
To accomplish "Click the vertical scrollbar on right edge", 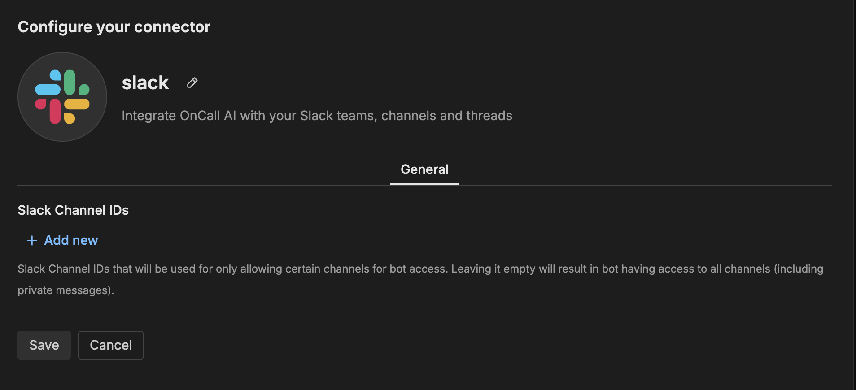I will 854,195.
